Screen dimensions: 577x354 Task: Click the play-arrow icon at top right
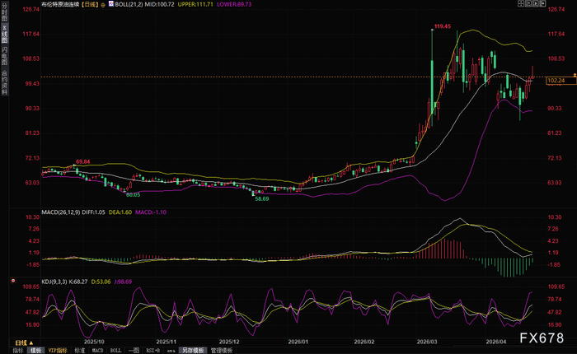pyautogui.click(x=536, y=3)
